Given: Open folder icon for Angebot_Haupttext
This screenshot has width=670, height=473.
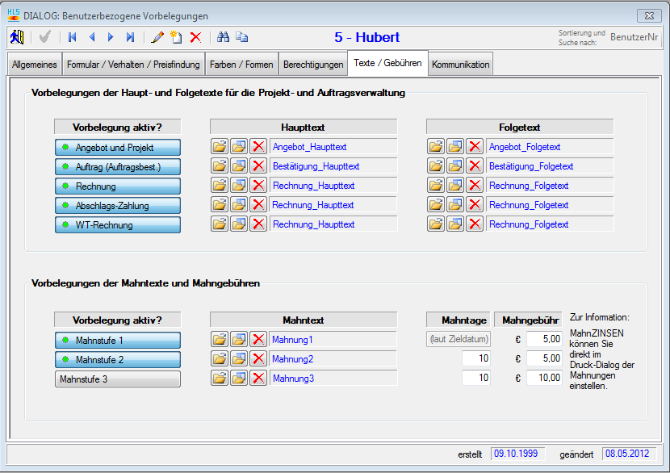Looking at the screenshot, I should tap(220, 147).
